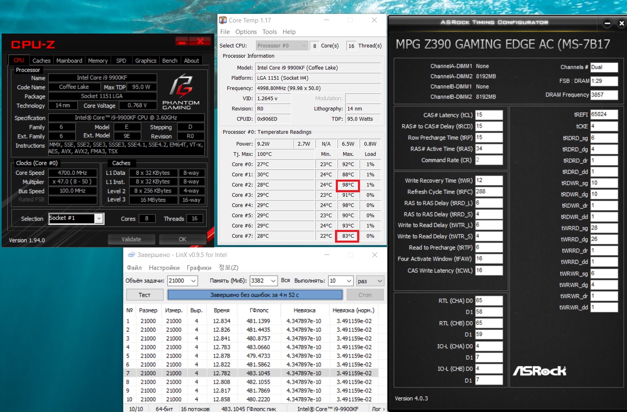Image resolution: width=627 pixels, height=412 pixels.
Task: Click the tREFI field showing 65024
Action: tap(604, 115)
